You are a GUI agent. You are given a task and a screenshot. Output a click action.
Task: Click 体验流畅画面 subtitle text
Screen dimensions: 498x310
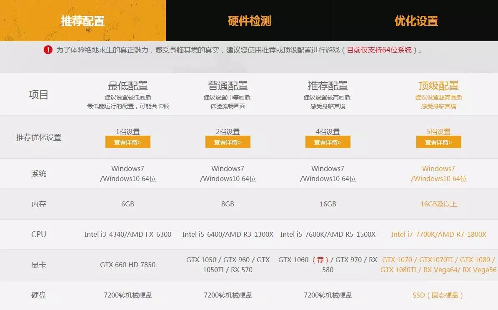(228, 106)
